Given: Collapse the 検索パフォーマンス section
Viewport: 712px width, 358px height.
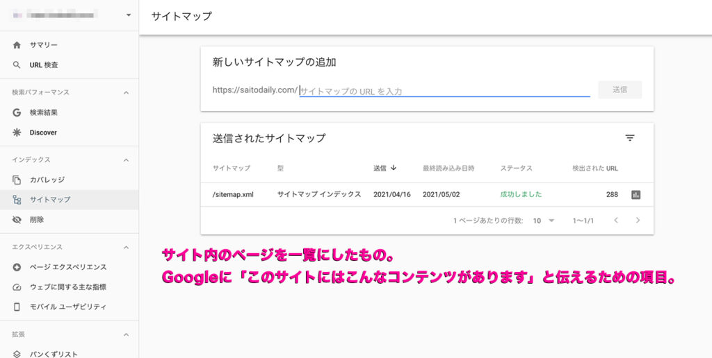Looking at the screenshot, I should [x=127, y=92].
